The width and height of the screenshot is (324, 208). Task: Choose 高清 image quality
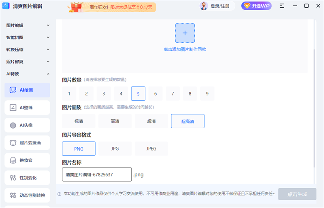[x=115, y=121]
